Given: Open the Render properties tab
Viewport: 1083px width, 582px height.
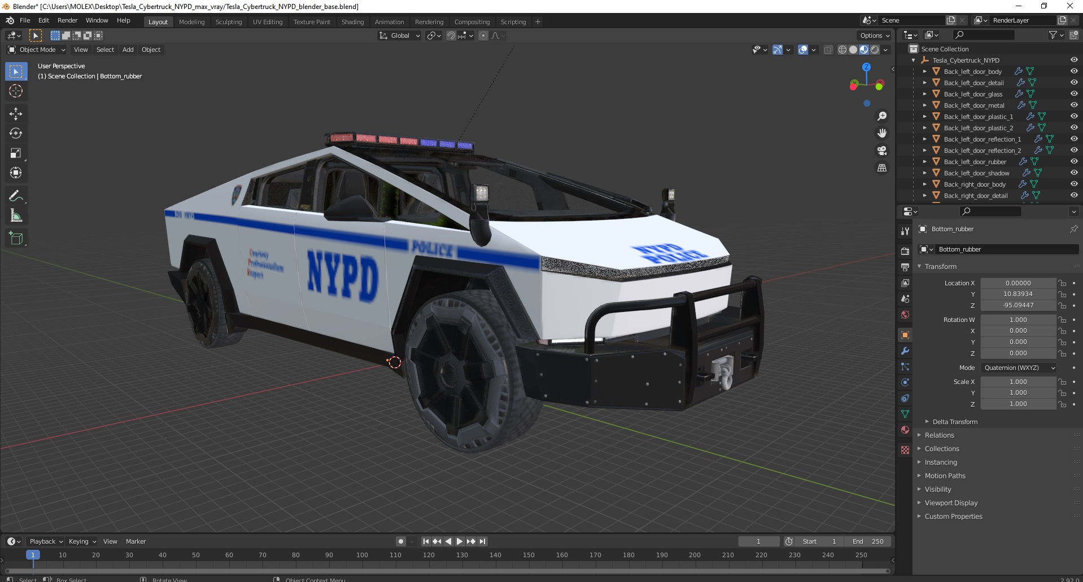Looking at the screenshot, I should (905, 251).
